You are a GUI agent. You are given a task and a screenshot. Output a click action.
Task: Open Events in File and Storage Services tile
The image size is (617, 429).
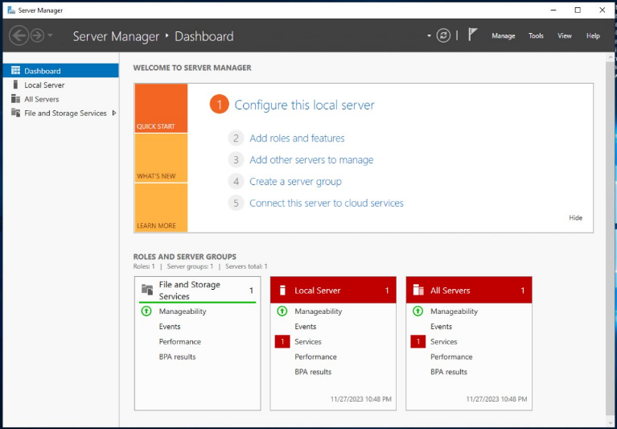(x=170, y=327)
